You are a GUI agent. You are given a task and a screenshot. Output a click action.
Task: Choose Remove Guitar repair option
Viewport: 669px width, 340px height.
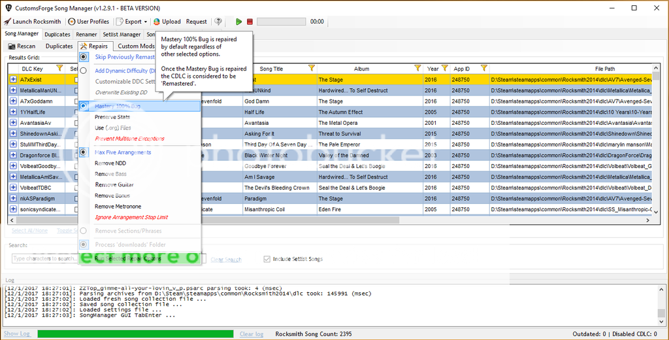click(114, 185)
